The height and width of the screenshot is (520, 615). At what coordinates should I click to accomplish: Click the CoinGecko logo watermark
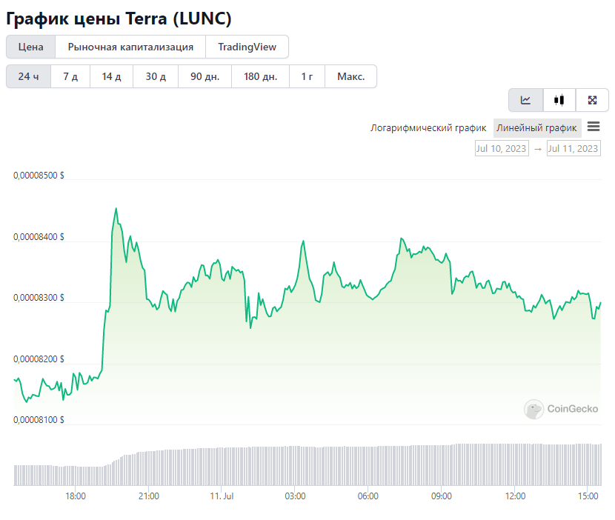pos(561,409)
